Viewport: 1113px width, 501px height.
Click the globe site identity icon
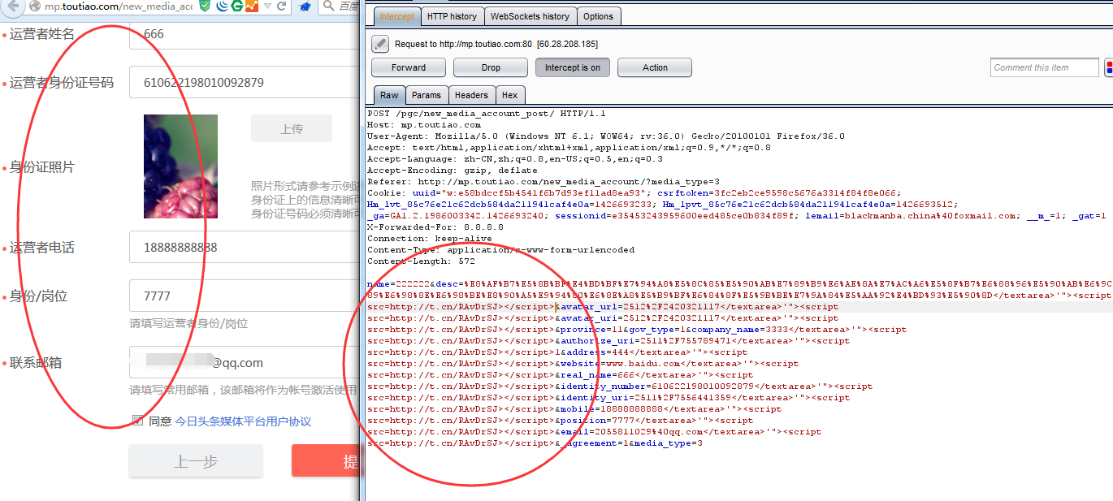coord(34,6)
